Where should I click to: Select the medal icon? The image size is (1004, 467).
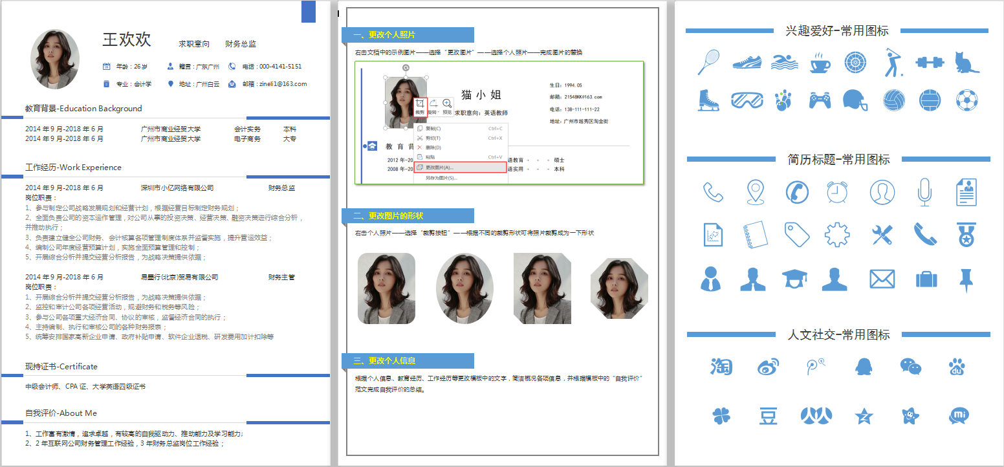click(966, 234)
